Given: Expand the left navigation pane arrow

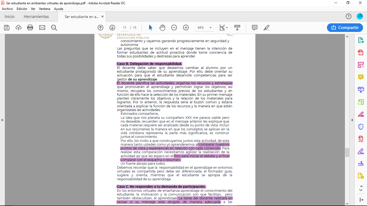Looking at the screenshot, I should point(2,120).
